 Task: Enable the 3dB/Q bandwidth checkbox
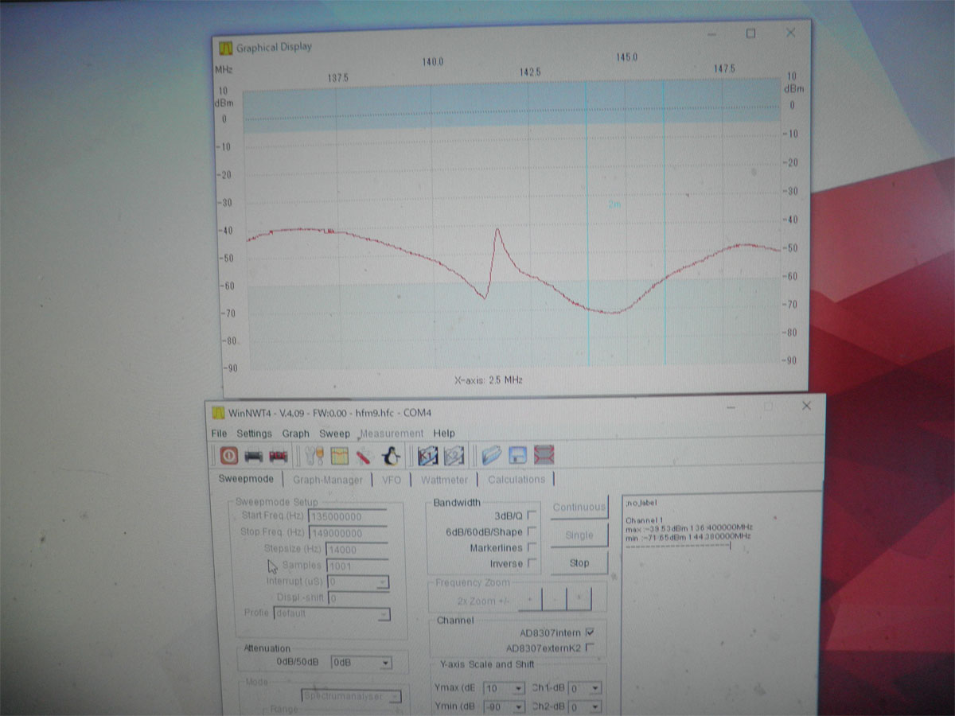pyautogui.click(x=532, y=516)
